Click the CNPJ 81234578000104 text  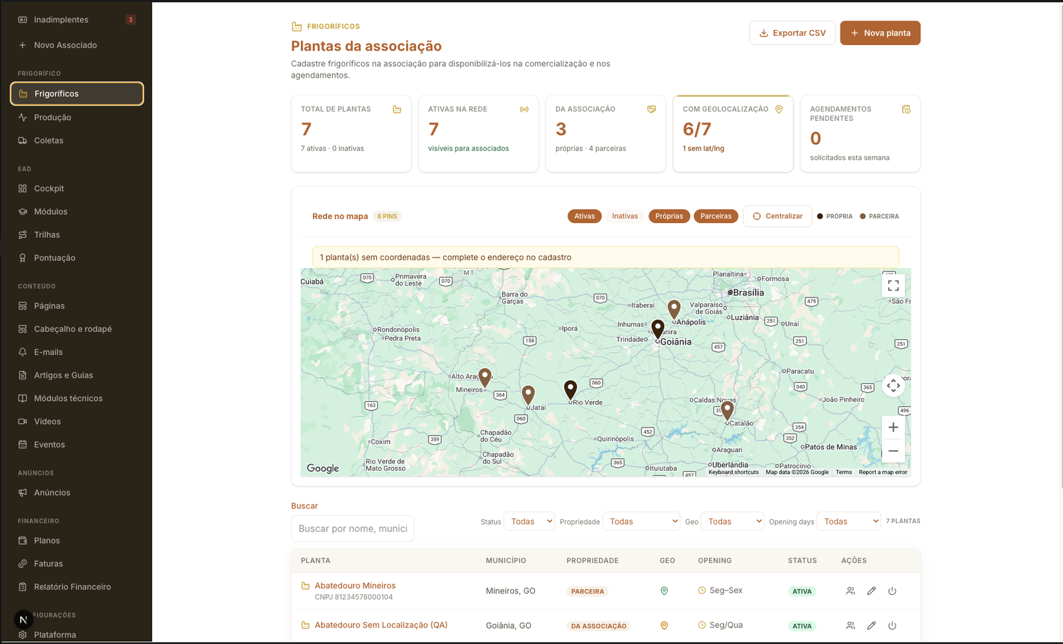pos(353,598)
